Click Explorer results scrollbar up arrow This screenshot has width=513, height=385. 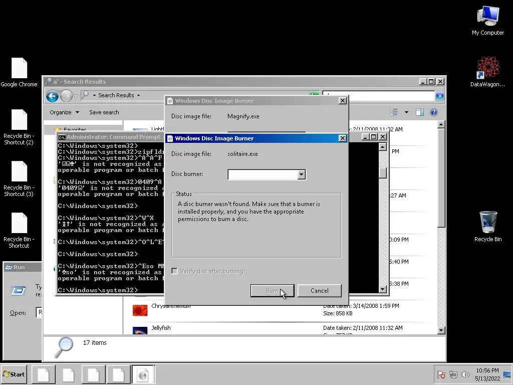click(x=441, y=125)
